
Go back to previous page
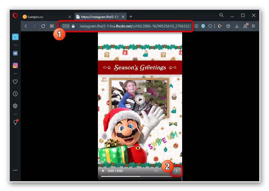pos(26,26)
